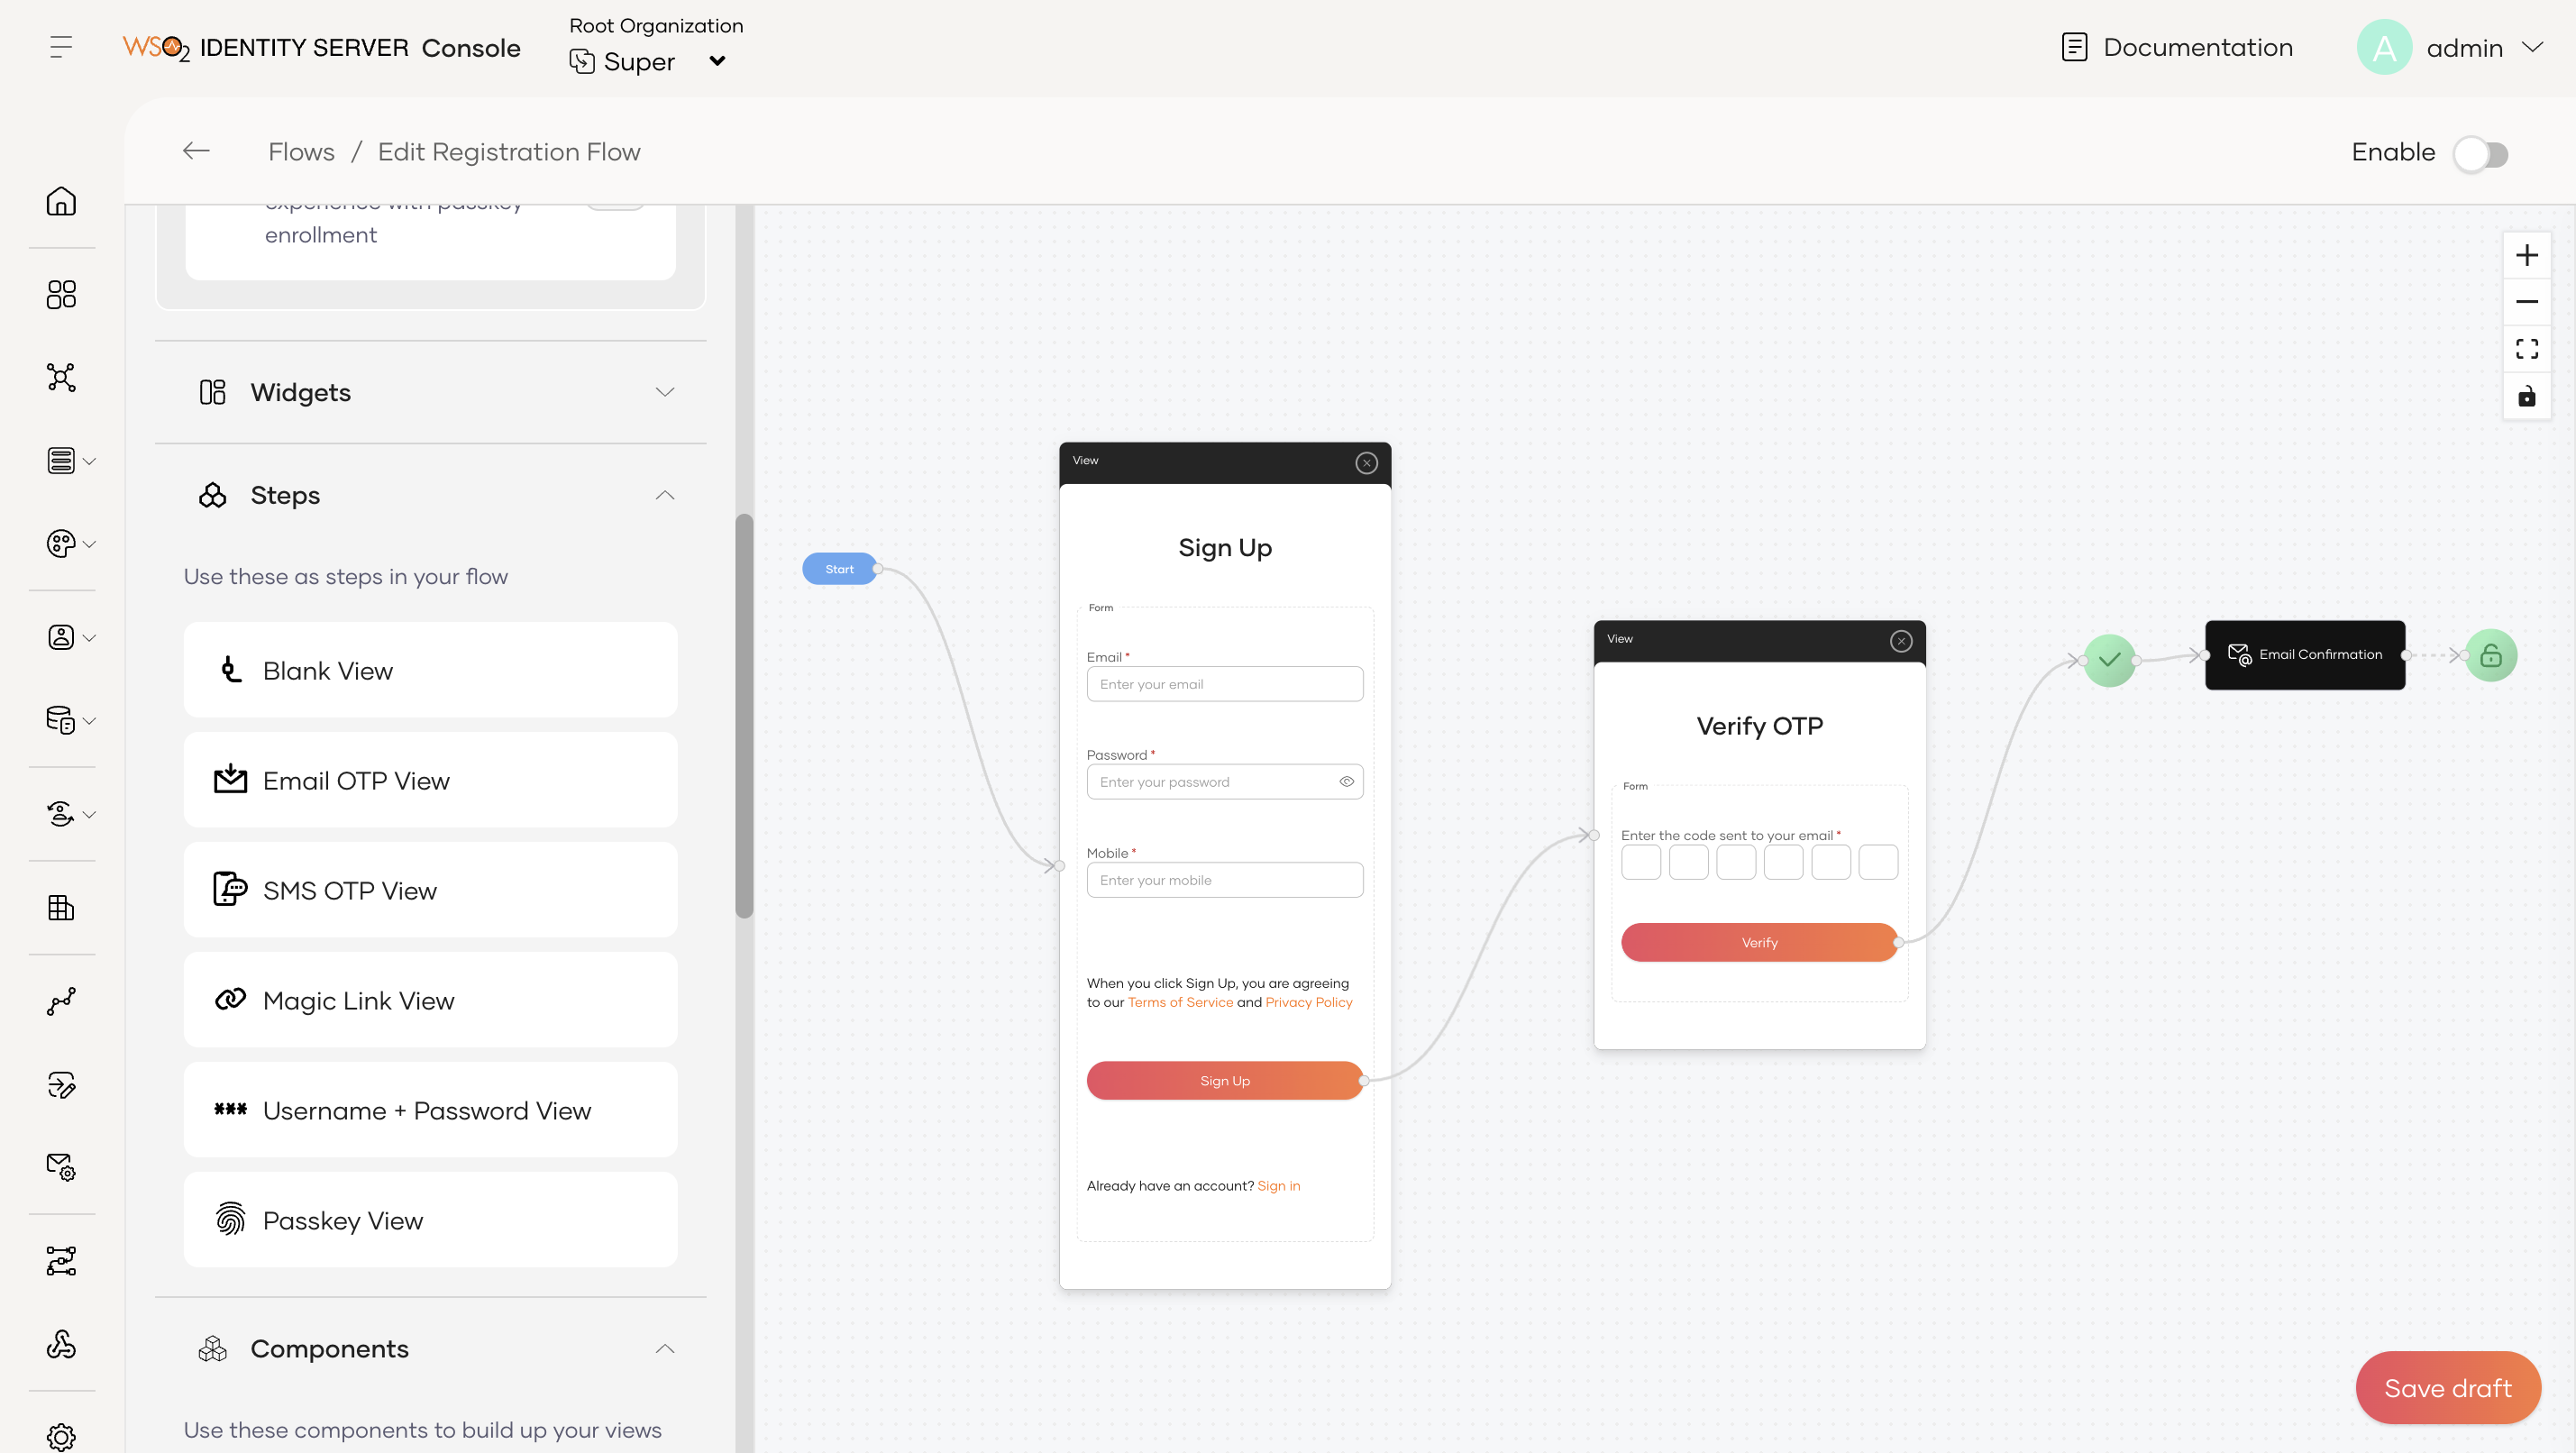Fit the flow to screen using fullscreen icon
The image size is (2576, 1453).
point(2528,348)
